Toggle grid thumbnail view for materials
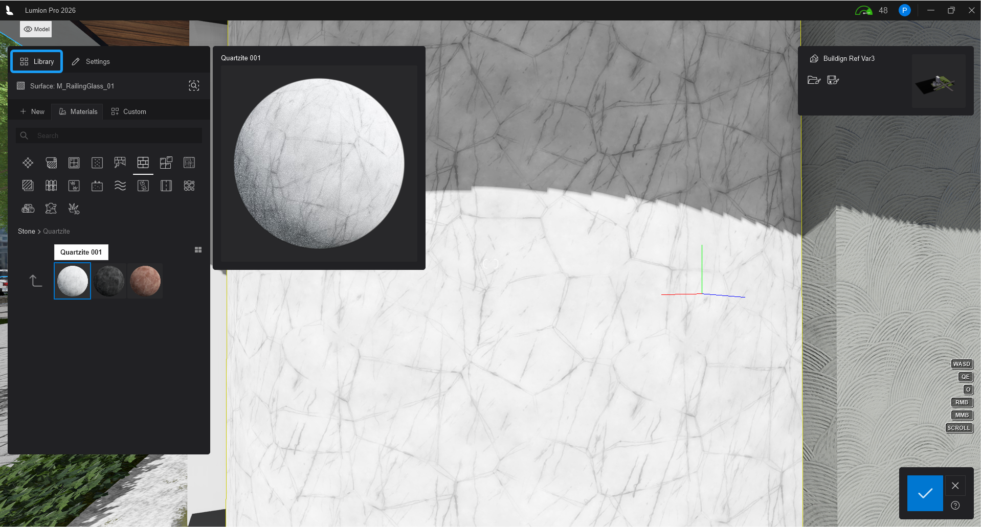The height and width of the screenshot is (527, 981). click(198, 250)
